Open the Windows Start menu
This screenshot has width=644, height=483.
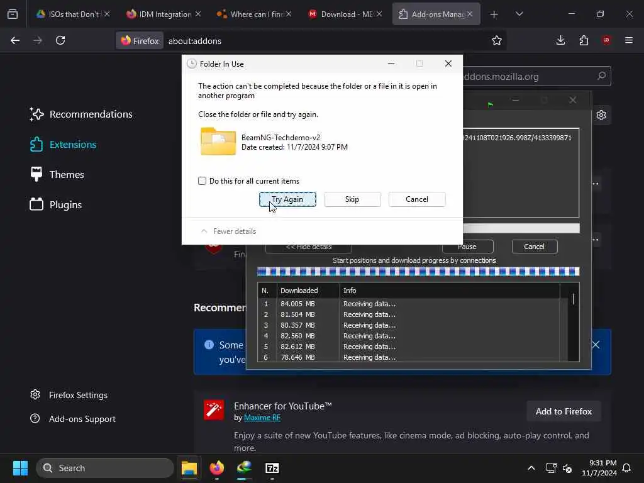point(20,468)
